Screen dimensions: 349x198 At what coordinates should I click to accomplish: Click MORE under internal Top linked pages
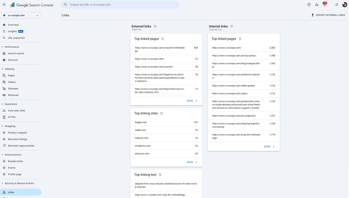tap(269, 146)
